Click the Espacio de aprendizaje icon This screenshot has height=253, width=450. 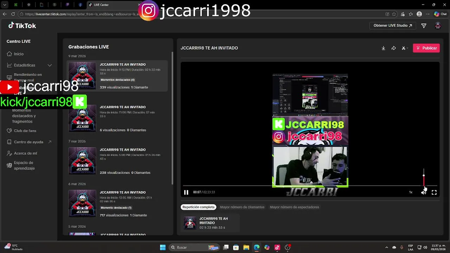point(9,165)
